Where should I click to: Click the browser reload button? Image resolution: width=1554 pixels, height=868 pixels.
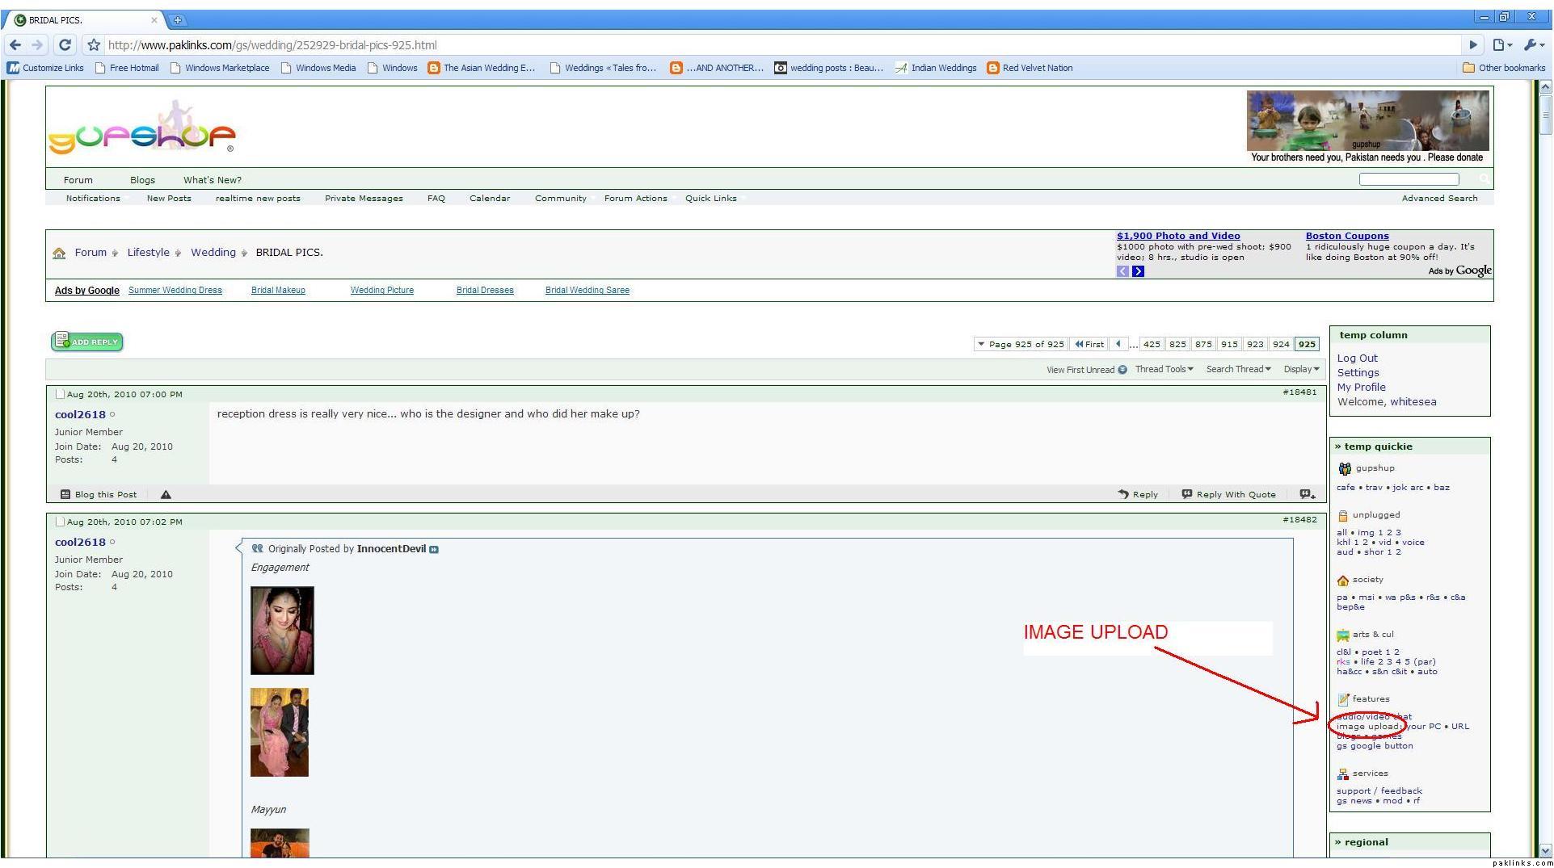(65, 45)
